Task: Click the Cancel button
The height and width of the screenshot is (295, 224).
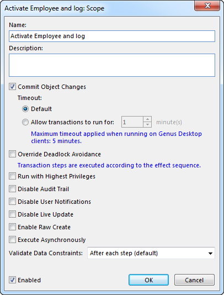Action: tap(194, 280)
